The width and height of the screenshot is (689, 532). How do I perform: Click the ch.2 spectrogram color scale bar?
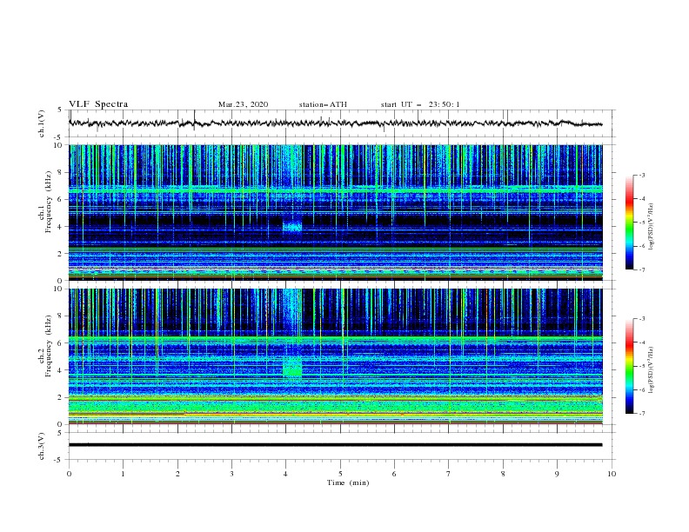click(629, 366)
